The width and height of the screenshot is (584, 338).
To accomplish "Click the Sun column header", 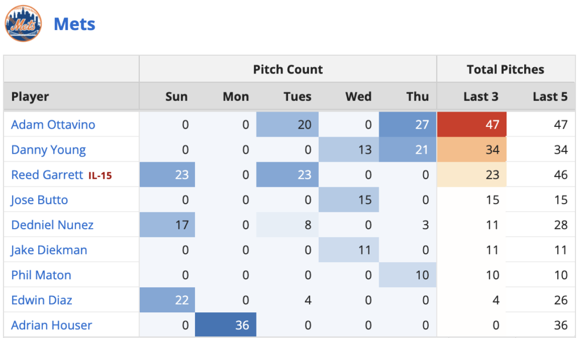I will coord(176,97).
